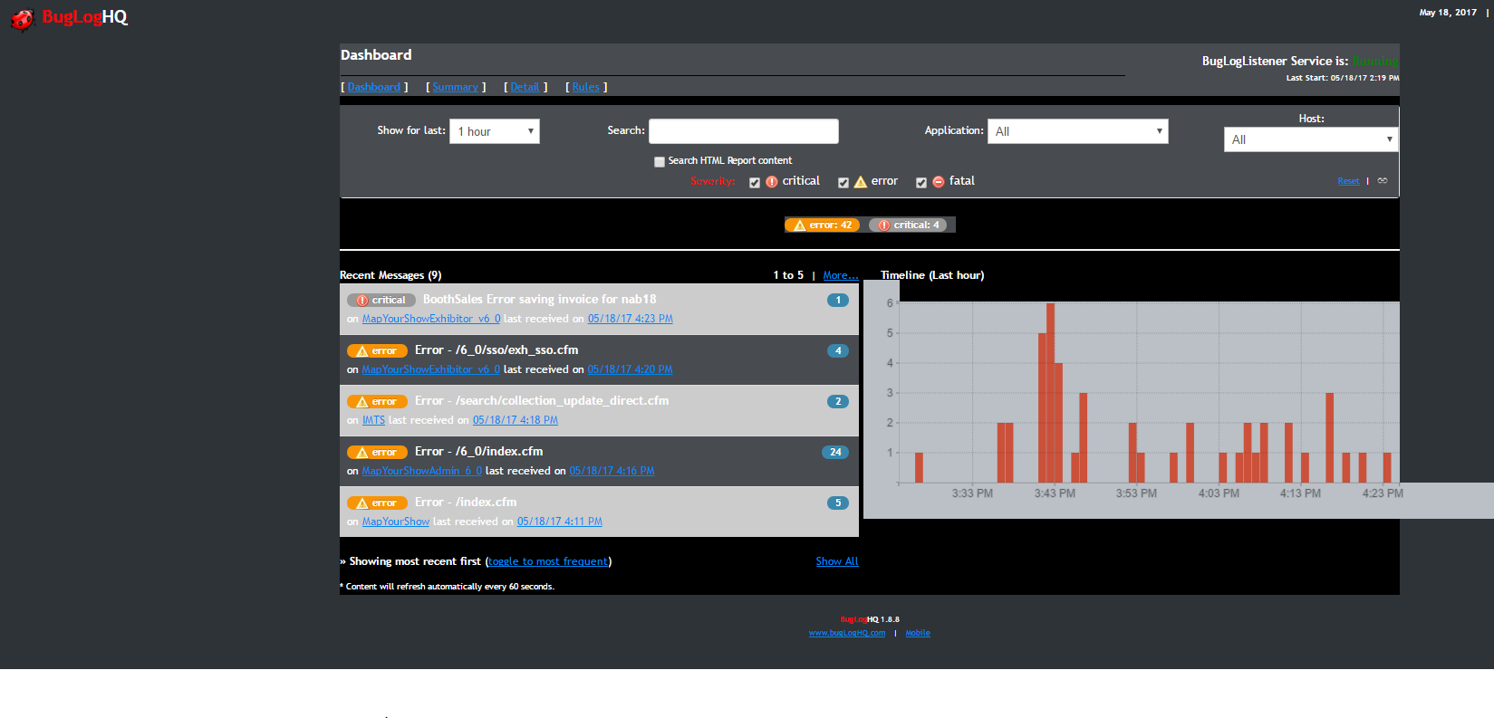Open the Mobile footer link
Screen dimensions: 1494x718
click(918, 633)
